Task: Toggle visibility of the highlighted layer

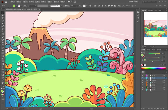Action: [x=142, y=78]
